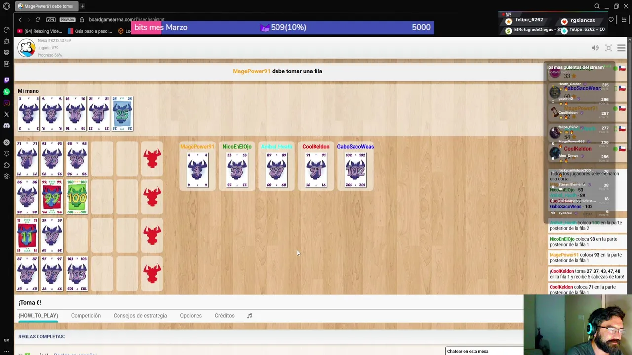Click the red table card 99
Viewport: 632px width, 355px height.
tap(52, 197)
